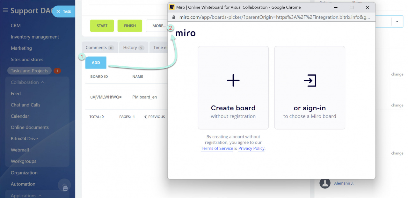The image size is (408, 198).
Task: Click the Miro popup address bar URL
Action: pyautogui.click(x=274, y=17)
